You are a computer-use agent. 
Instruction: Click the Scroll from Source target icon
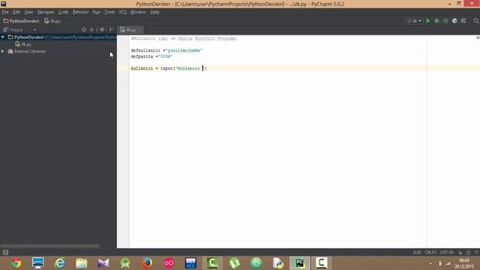84,30
